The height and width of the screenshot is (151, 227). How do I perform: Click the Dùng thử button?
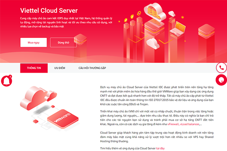point(64,43)
